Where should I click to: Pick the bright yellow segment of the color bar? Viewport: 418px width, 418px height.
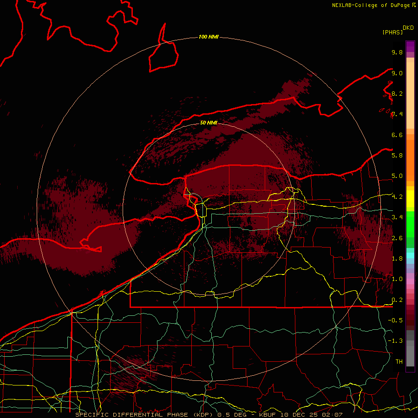(x=410, y=199)
